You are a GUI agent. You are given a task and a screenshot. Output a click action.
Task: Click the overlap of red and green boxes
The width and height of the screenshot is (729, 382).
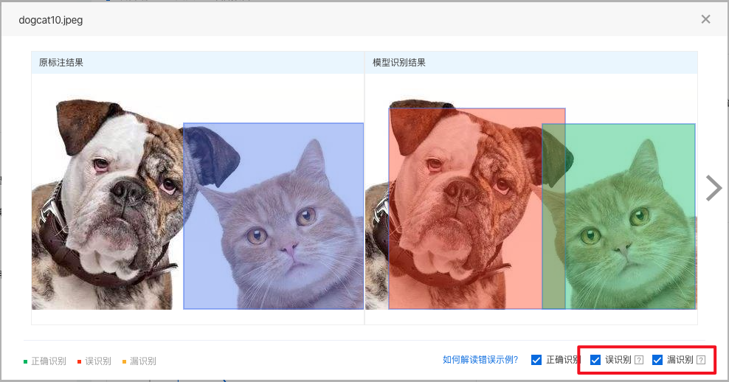tap(553, 216)
